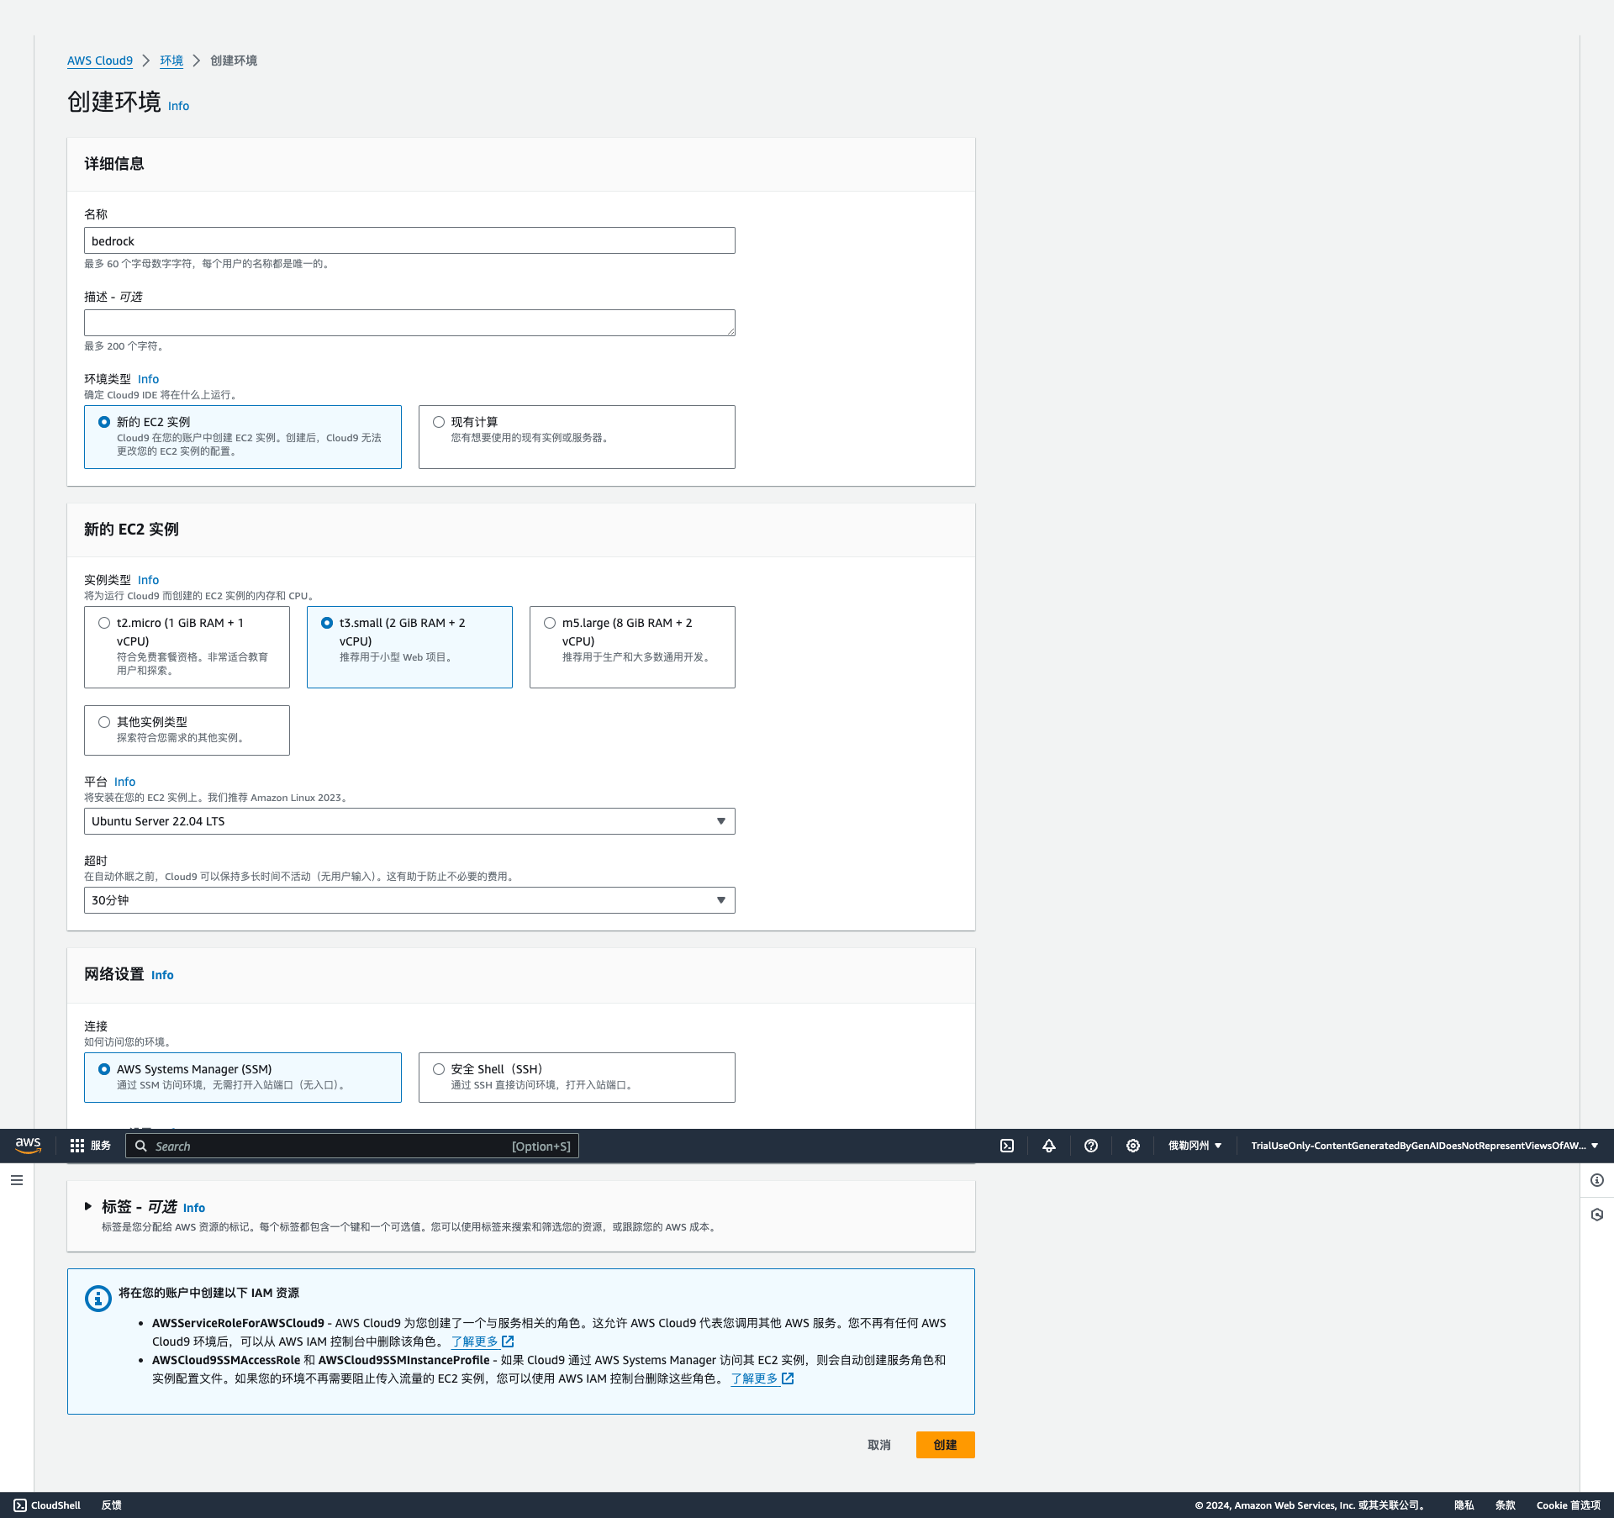
Task: Click the 取消 button
Action: coord(879,1445)
